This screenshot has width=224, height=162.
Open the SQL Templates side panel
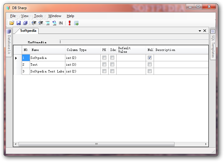tap(213, 44)
